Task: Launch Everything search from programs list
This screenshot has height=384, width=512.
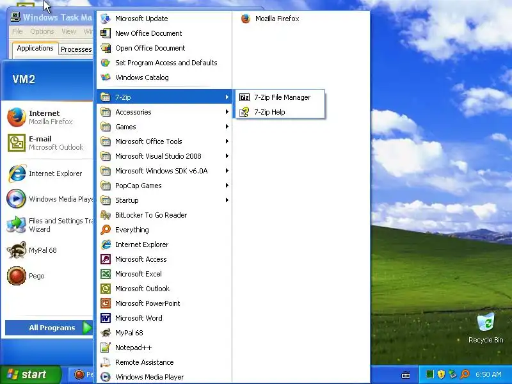Action: tap(164, 230)
